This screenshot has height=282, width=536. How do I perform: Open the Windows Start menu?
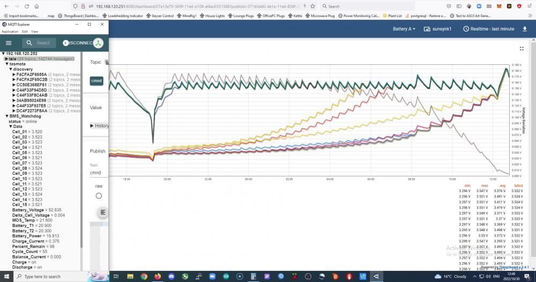(6, 277)
